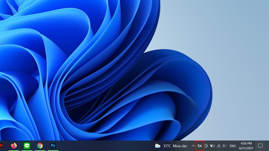269x151 pixels.
Task: Open battery status from the system tray
Action: (x=212, y=146)
